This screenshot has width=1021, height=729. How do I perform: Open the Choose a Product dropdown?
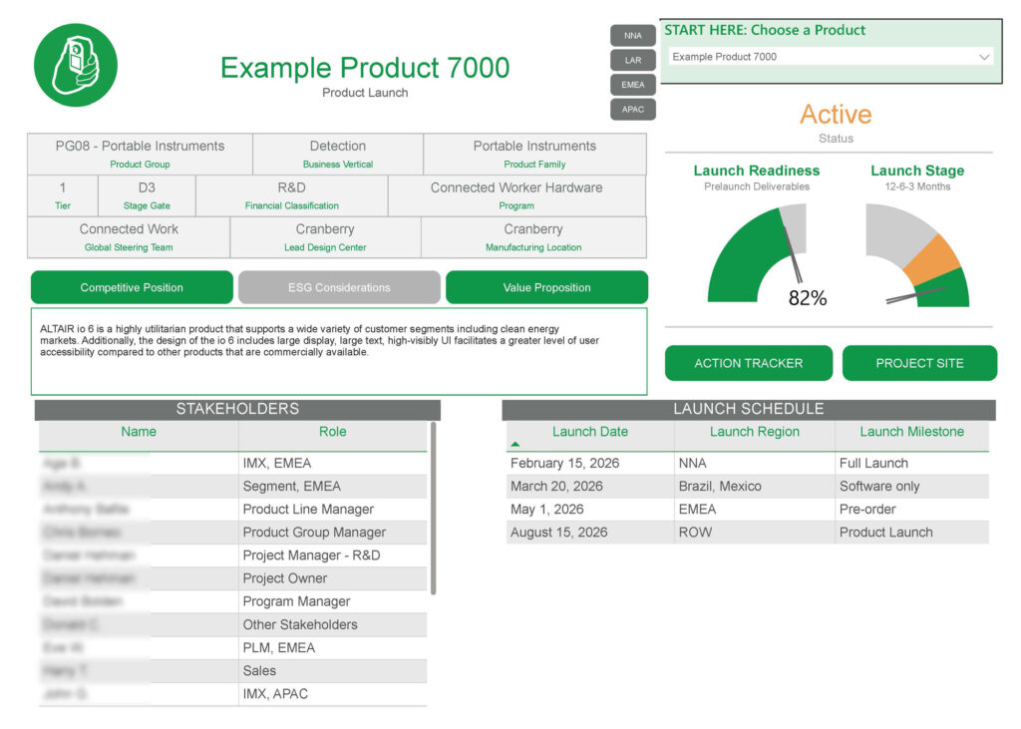831,57
